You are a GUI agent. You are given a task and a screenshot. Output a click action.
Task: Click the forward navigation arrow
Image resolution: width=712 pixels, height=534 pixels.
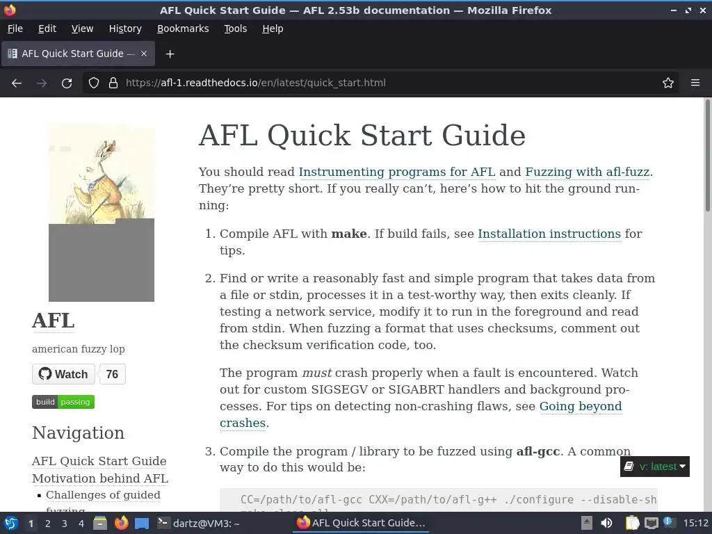[x=42, y=83]
